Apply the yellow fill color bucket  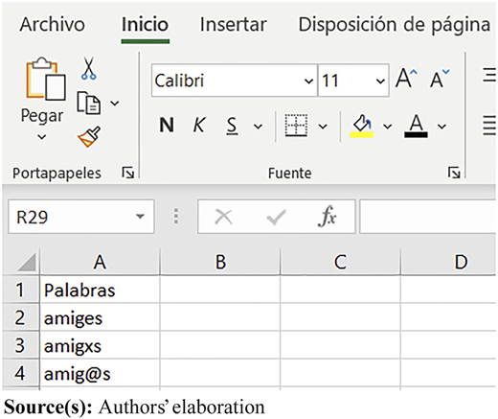point(362,126)
